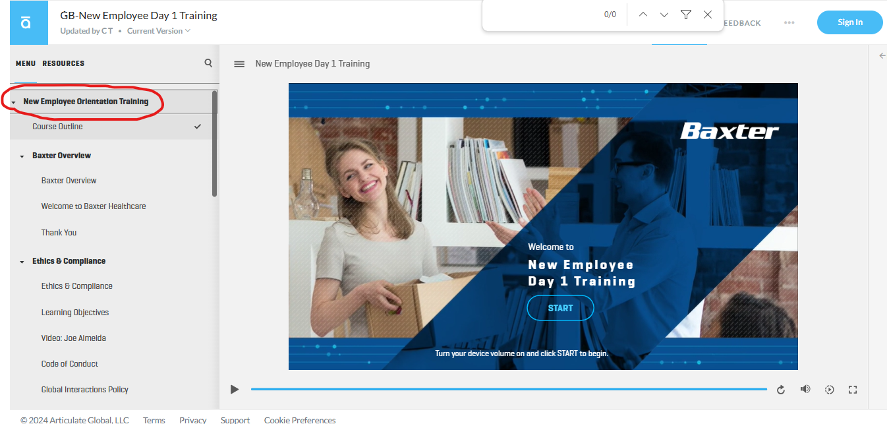Click the Articulate 360 logo icon
This screenshot has height=424, width=887.
(25, 22)
